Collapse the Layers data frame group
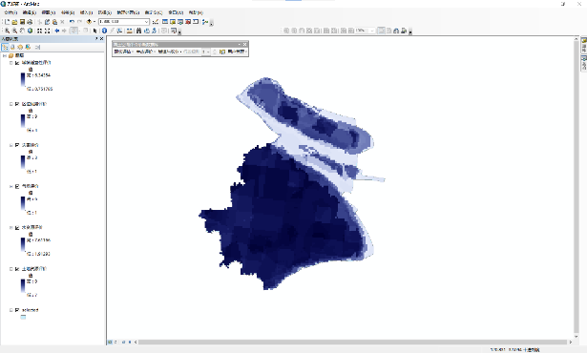The image size is (587, 353). pyautogui.click(x=5, y=55)
